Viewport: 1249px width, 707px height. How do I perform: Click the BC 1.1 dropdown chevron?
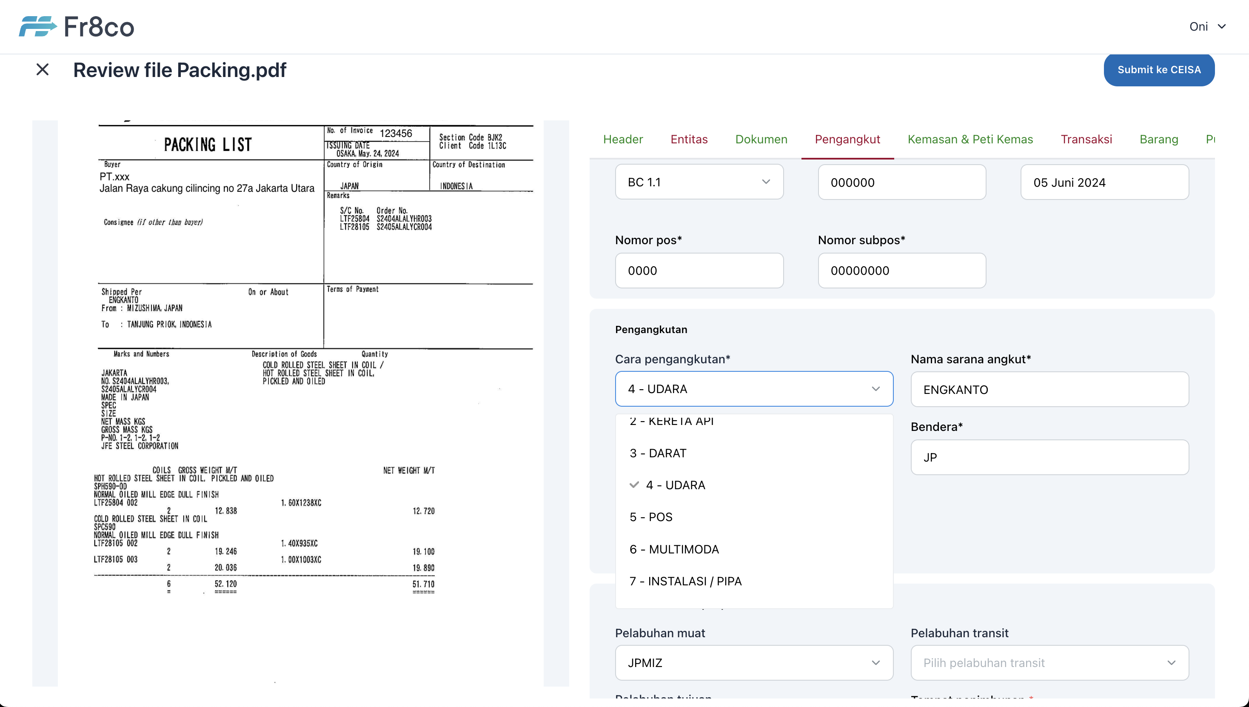(766, 182)
